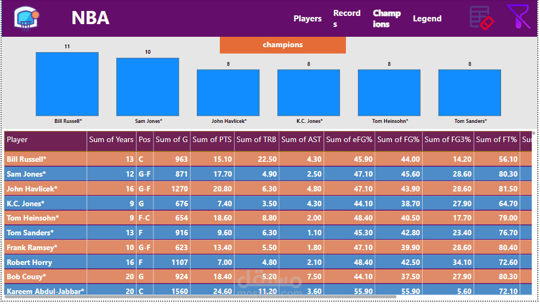Click the Kareem Abdul-Jabbar* row name
This screenshot has width=540, height=305.
[46, 291]
